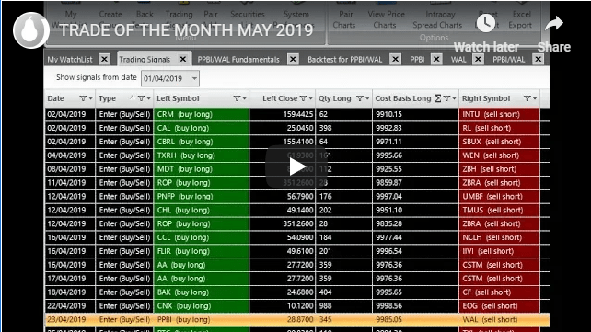Sort by Left Symbol column header
Viewport: 591px width, 332px height.
[178, 98]
